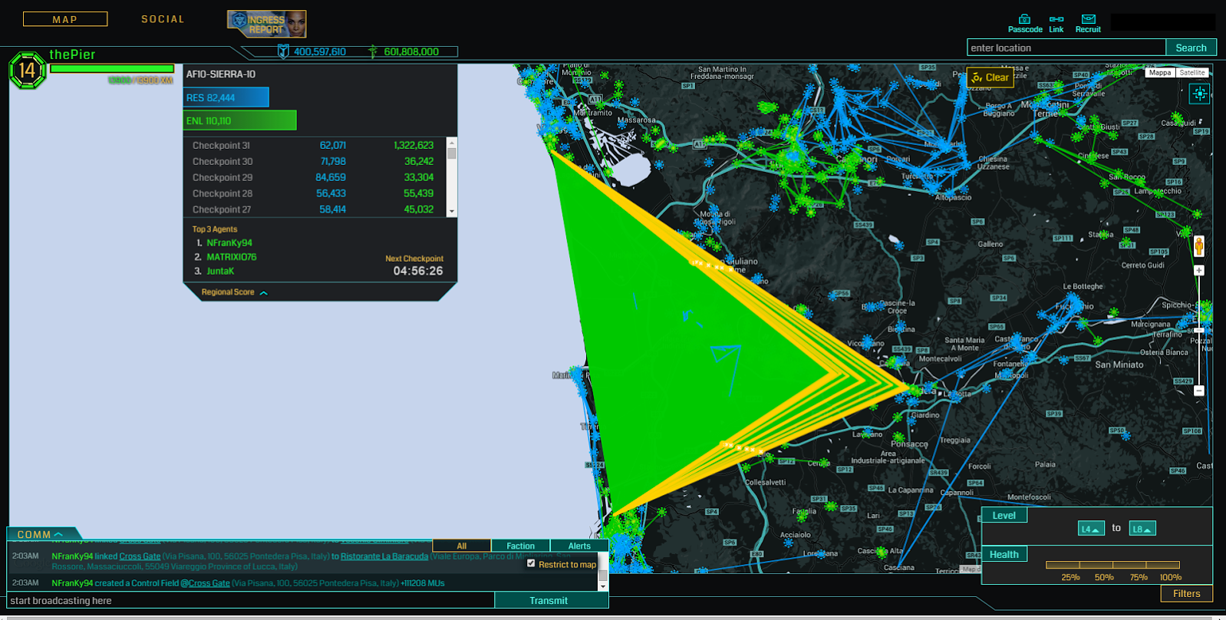Click the Resistance shield score icon
This screenshot has width=1226, height=620.
coord(283,51)
